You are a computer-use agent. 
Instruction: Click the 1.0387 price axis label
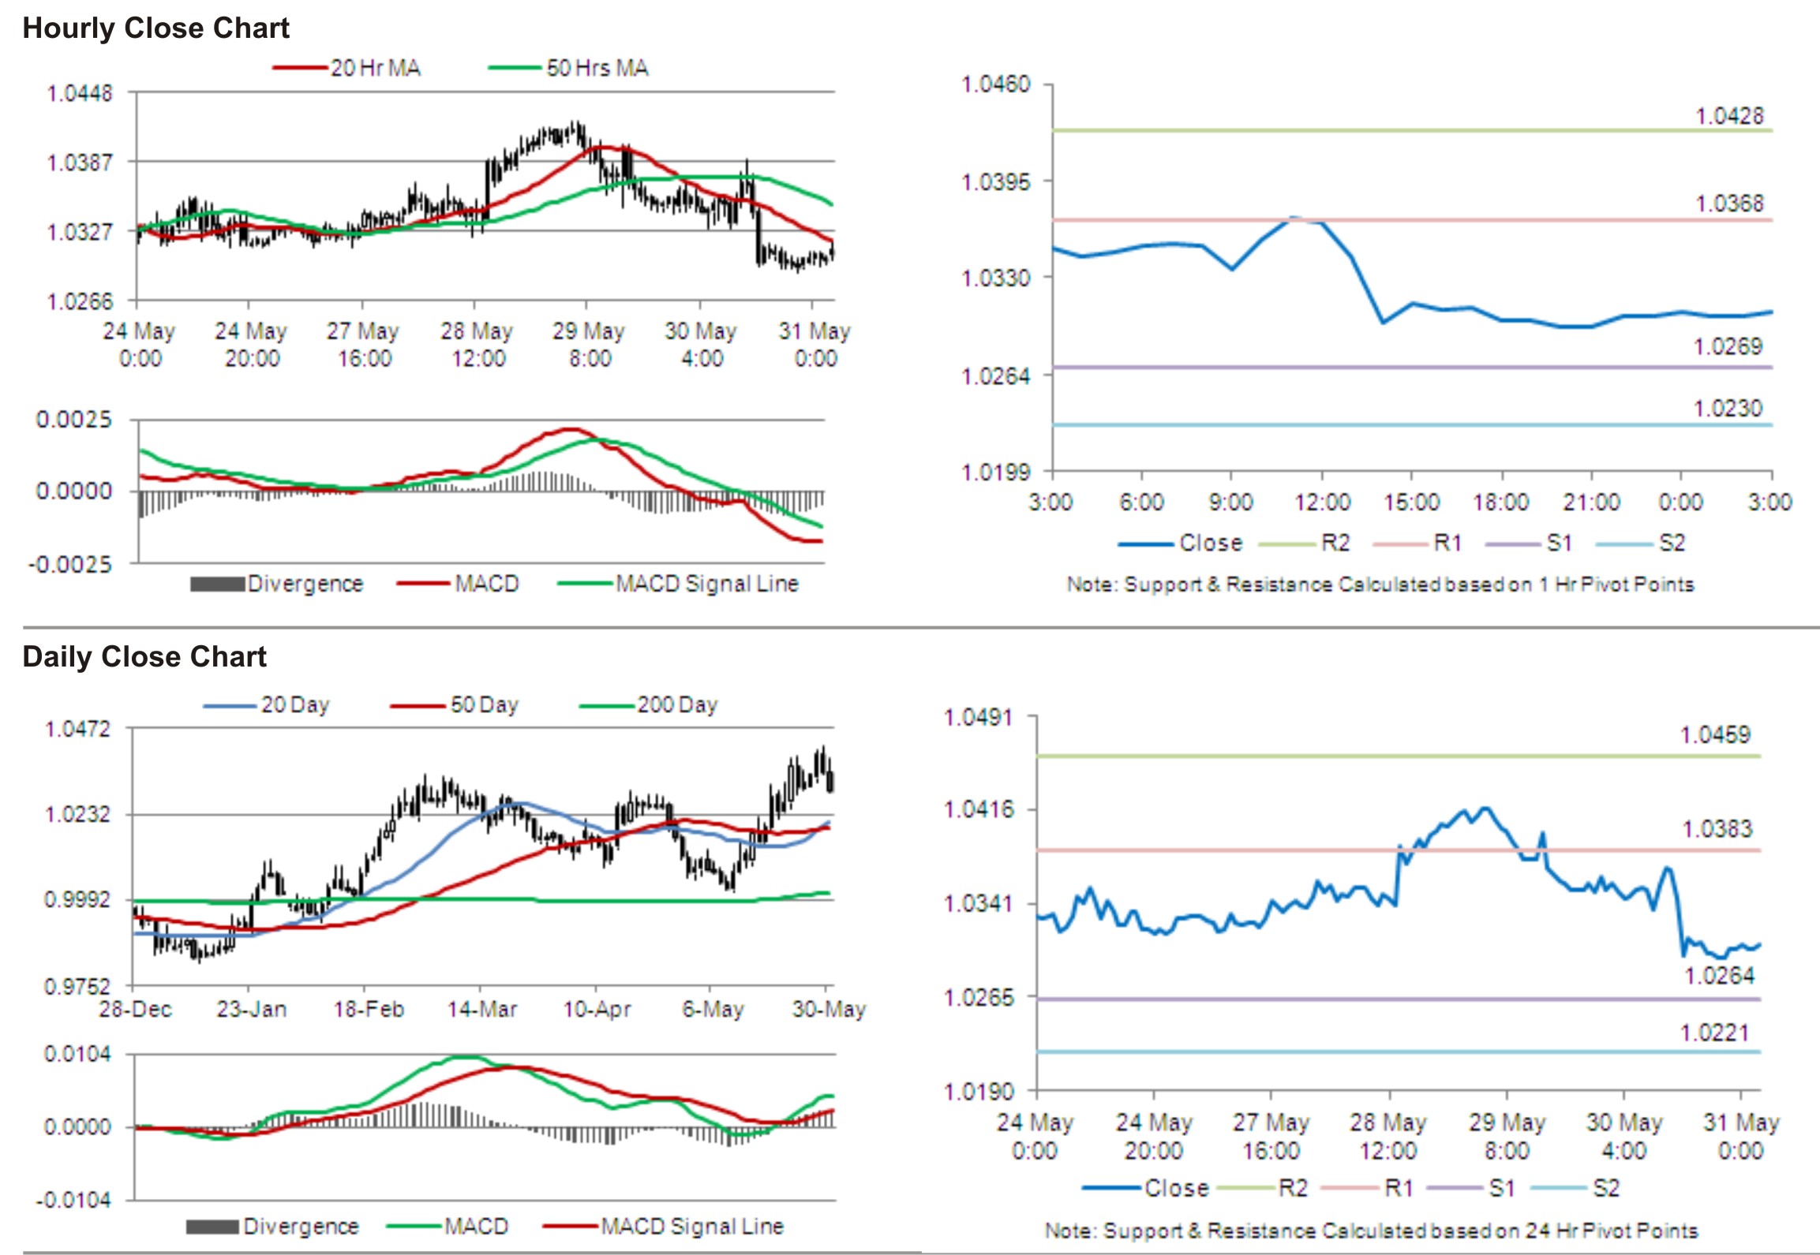point(80,162)
